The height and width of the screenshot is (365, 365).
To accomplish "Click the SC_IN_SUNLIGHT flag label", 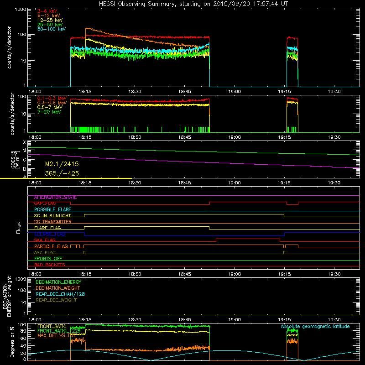I will click(x=52, y=215).
